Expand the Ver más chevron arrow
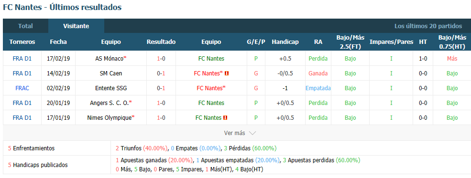The image size is (471, 178). click(x=252, y=133)
